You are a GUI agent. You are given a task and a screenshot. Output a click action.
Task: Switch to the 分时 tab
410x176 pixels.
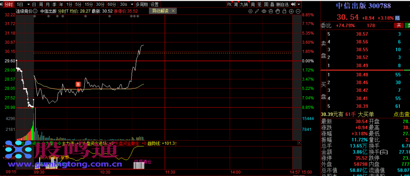click(8, 4)
